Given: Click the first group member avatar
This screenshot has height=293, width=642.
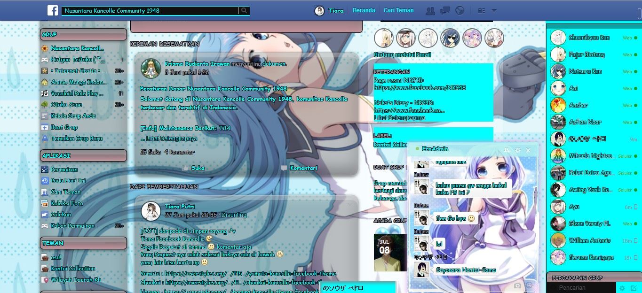Looking at the screenshot, I should 383,38.
